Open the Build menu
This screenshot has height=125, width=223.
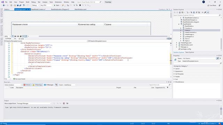[x=28, y=2]
